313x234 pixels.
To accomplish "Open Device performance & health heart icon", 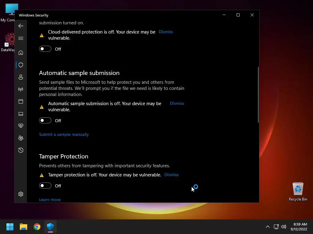I will click(21, 126).
